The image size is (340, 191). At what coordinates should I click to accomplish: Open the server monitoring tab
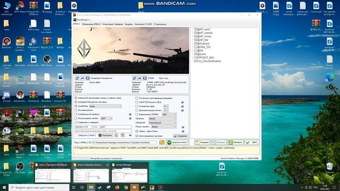point(113,24)
